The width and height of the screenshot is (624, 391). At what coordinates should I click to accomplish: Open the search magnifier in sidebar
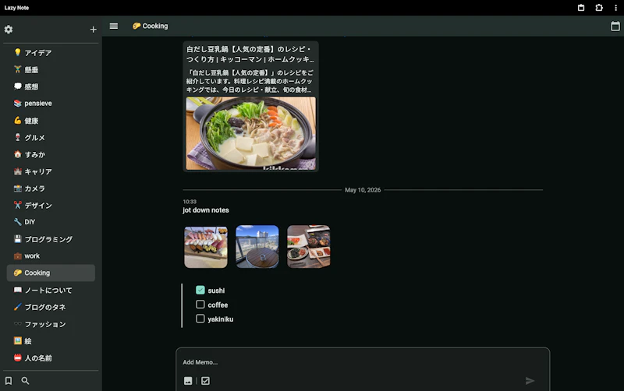[x=25, y=381]
